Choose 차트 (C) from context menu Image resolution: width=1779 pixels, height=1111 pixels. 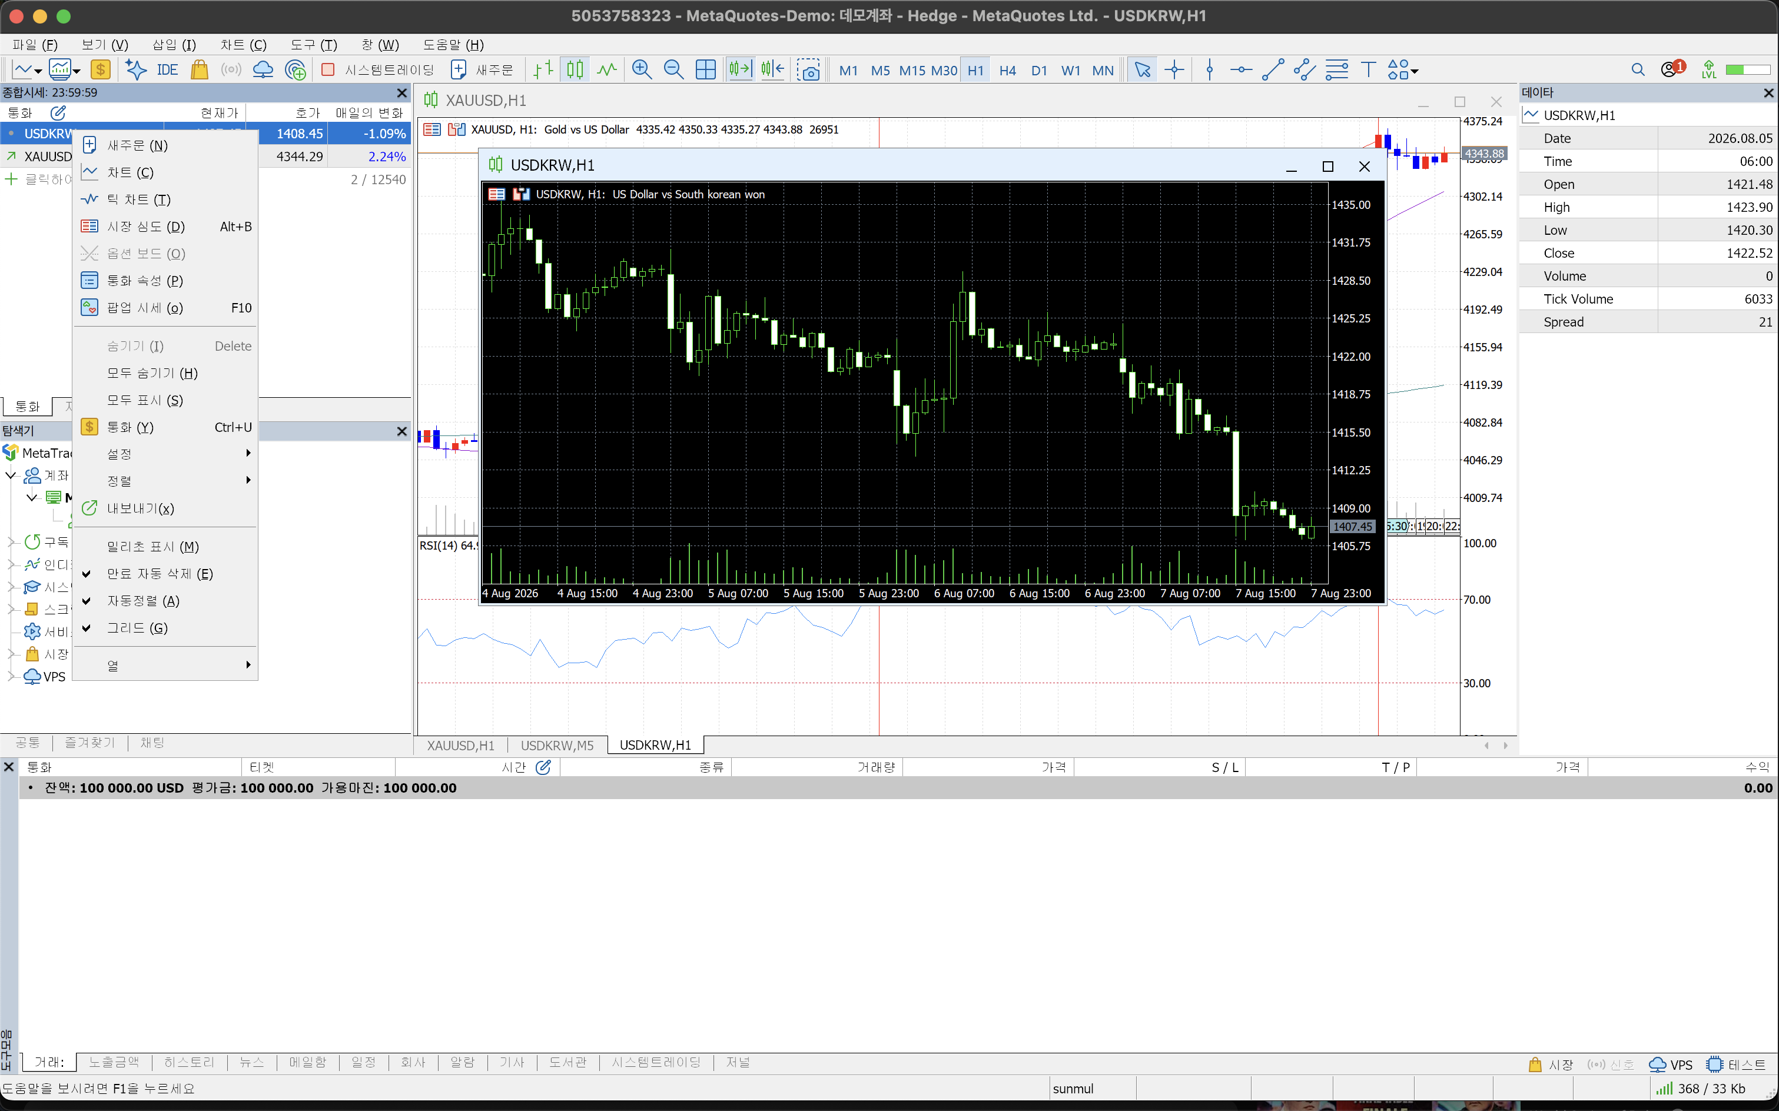pos(165,172)
